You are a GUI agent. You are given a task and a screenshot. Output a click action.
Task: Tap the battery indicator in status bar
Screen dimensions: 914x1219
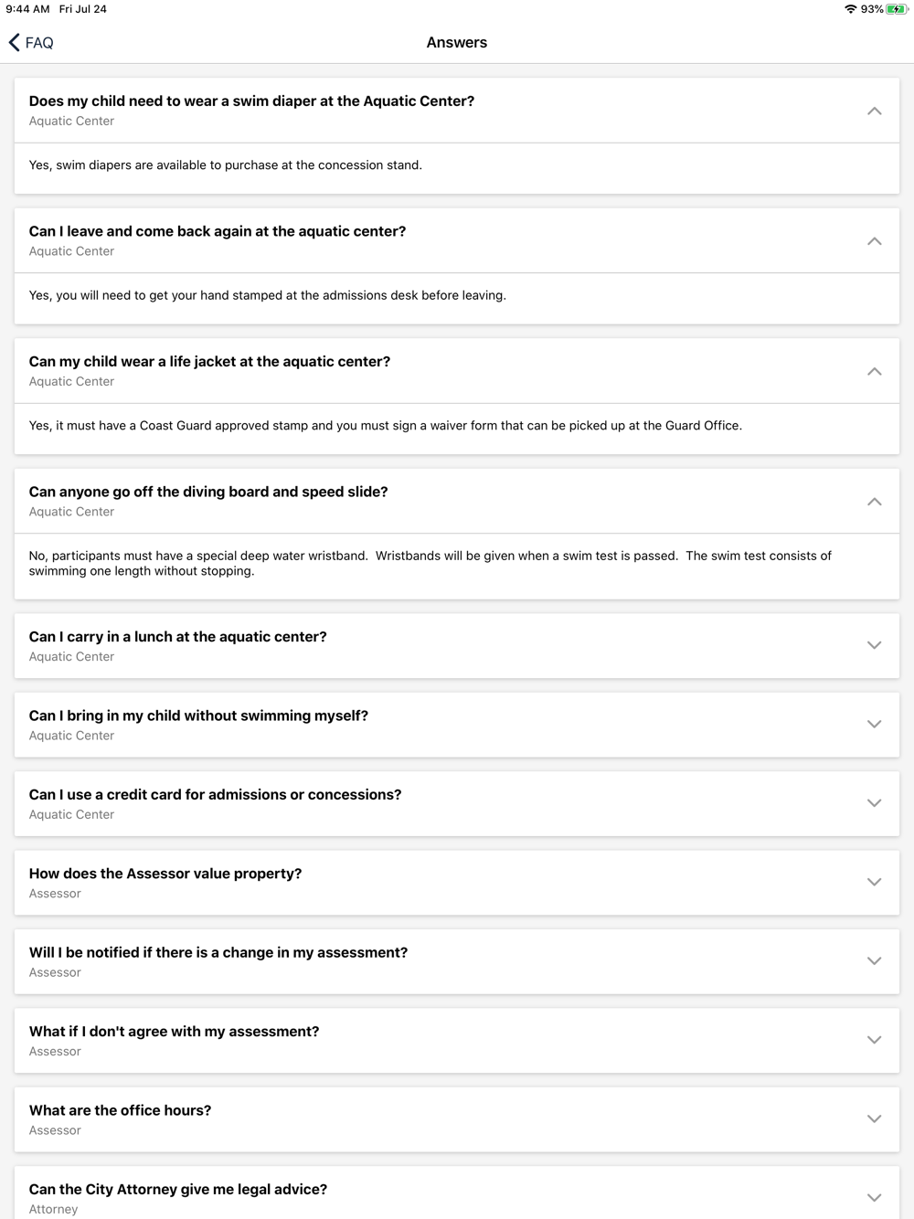pos(897,9)
